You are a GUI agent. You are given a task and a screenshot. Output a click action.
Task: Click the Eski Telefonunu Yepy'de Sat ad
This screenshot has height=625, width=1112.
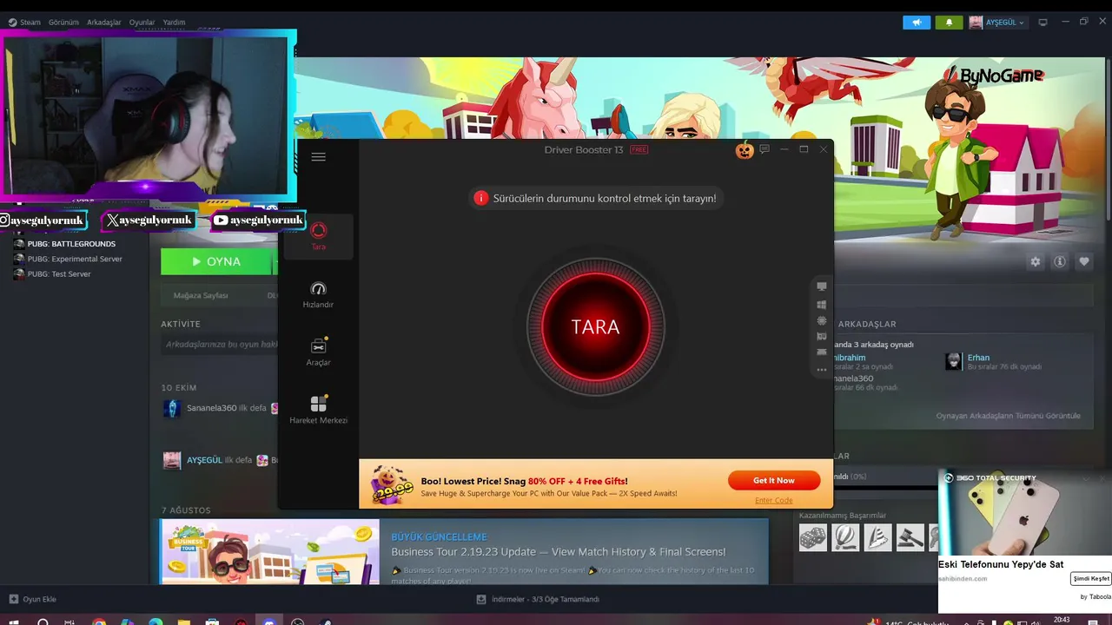(1001, 564)
